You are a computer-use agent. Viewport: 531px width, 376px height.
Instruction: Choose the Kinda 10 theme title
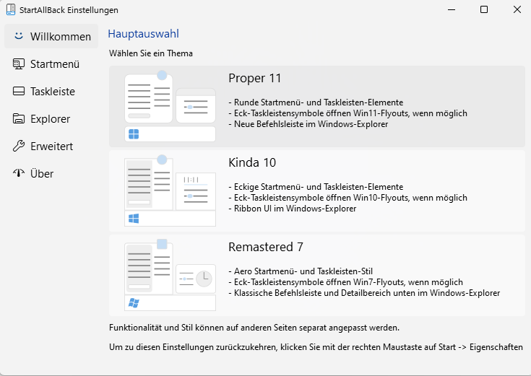252,162
